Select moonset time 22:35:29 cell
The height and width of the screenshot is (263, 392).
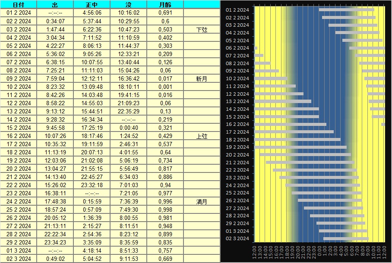tap(128, 112)
